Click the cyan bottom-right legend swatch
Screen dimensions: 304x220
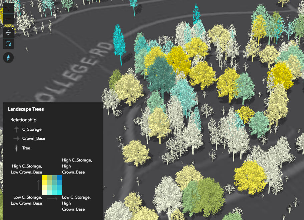(59, 193)
